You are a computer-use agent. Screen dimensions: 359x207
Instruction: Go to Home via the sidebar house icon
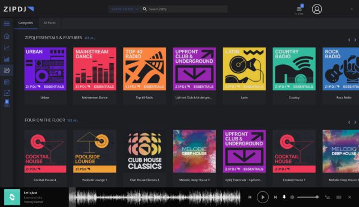[7, 36]
